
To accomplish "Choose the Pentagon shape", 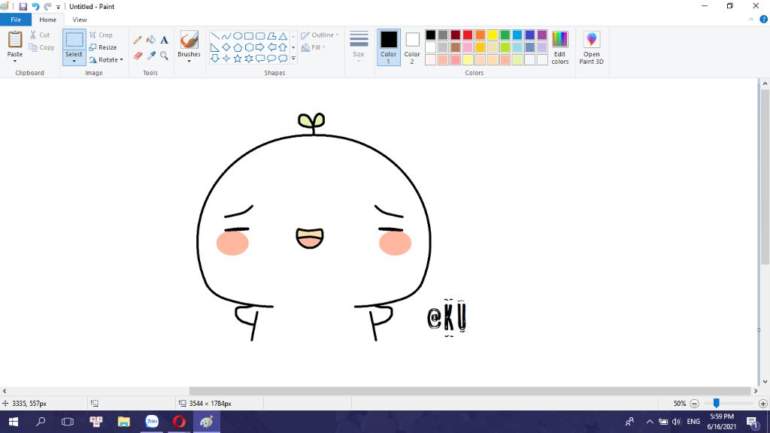I will (x=237, y=47).
